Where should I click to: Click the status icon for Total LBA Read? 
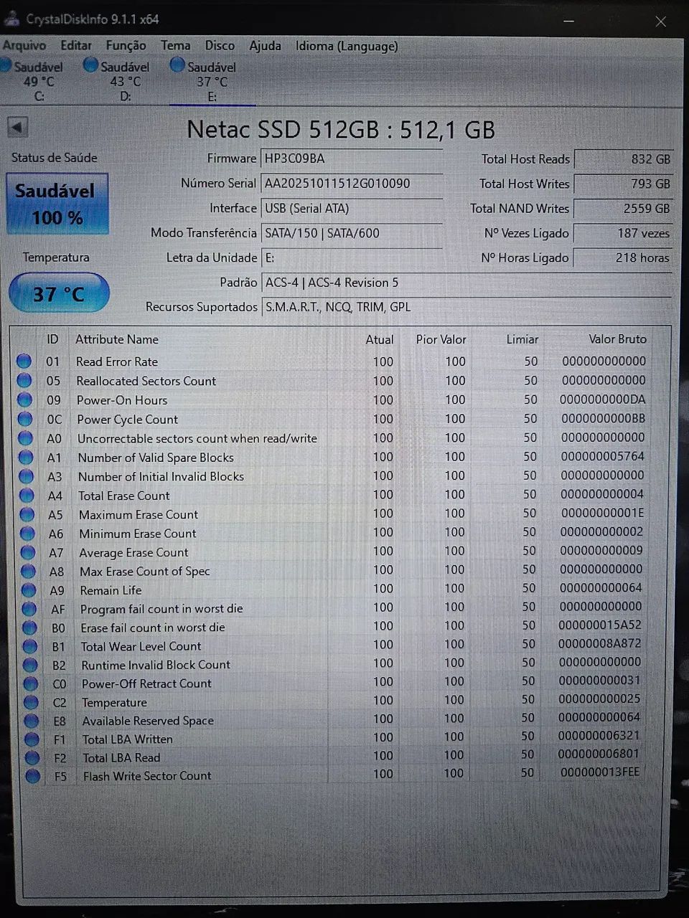click(x=32, y=757)
